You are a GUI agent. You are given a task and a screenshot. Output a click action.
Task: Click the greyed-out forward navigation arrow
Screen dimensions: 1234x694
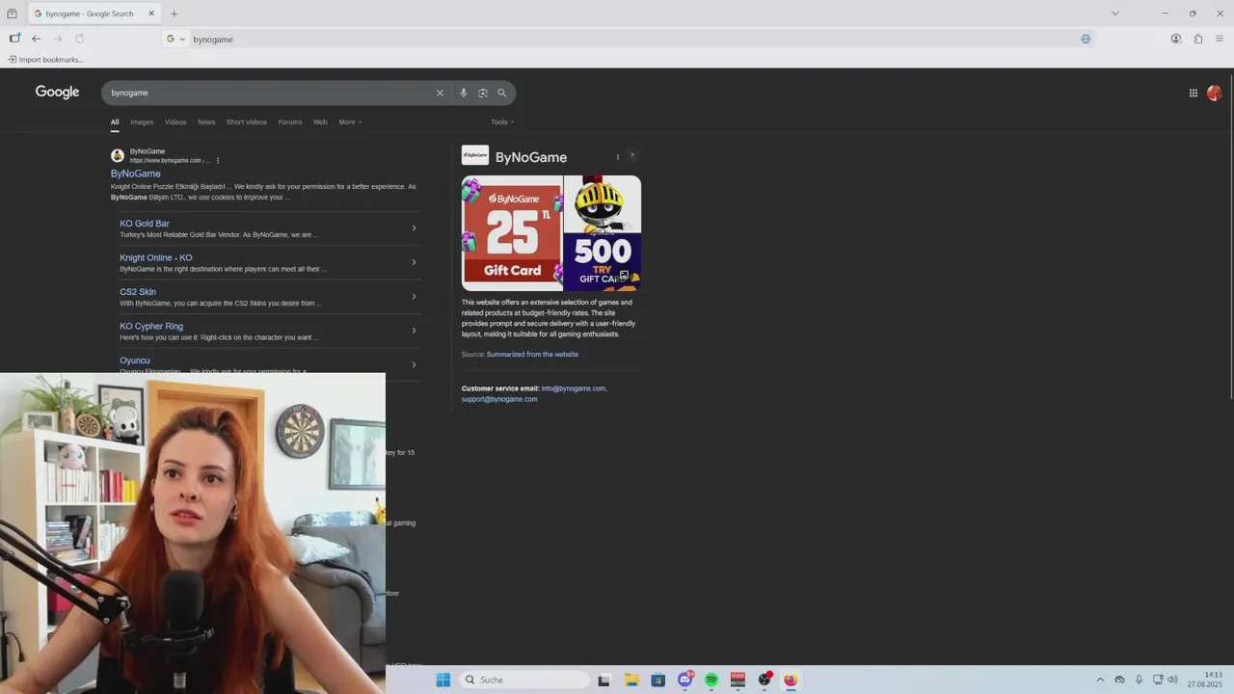click(x=58, y=39)
